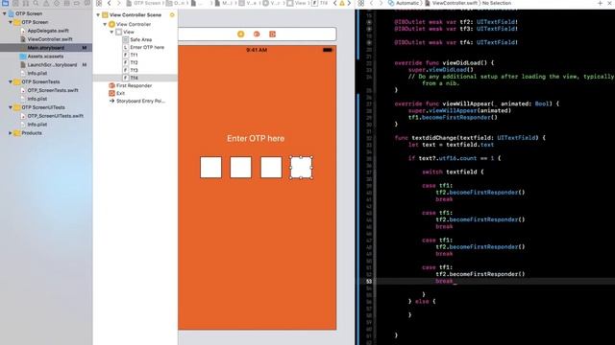Click the First Responder icon in scene dock

tap(257, 34)
